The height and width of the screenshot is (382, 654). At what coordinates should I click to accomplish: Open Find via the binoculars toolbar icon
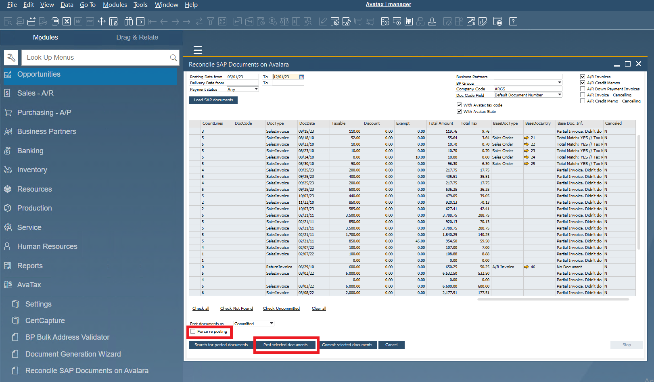(x=128, y=21)
